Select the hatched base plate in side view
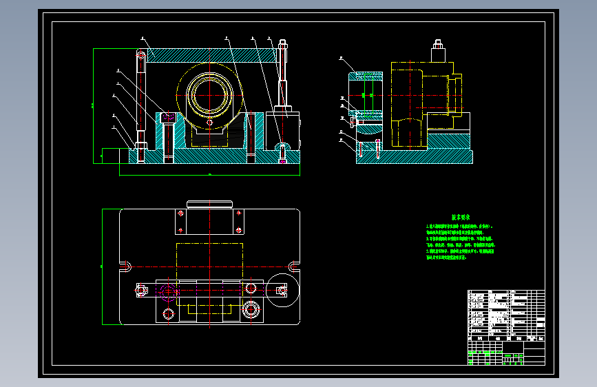Viewport: 597px width, 387px height. point(415,156)
